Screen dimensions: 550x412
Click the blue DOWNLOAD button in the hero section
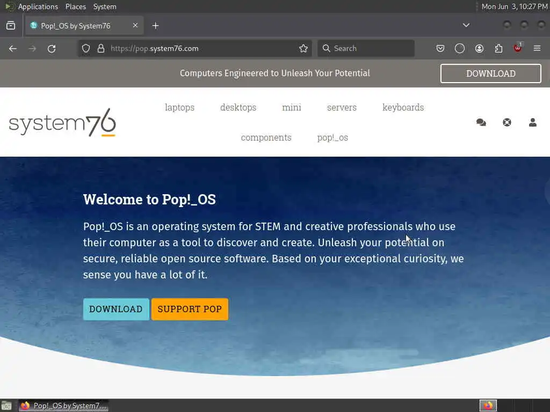(x=116, y=309)
